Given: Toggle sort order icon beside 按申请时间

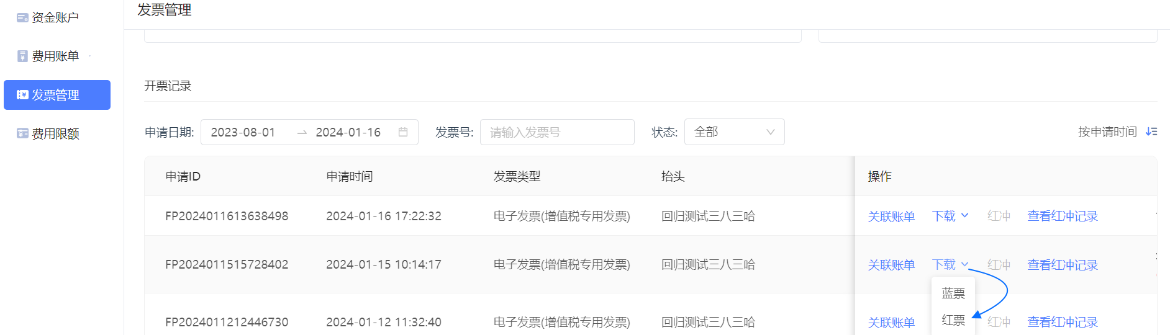Looking at the screenshot, I should coord(1151,132).
